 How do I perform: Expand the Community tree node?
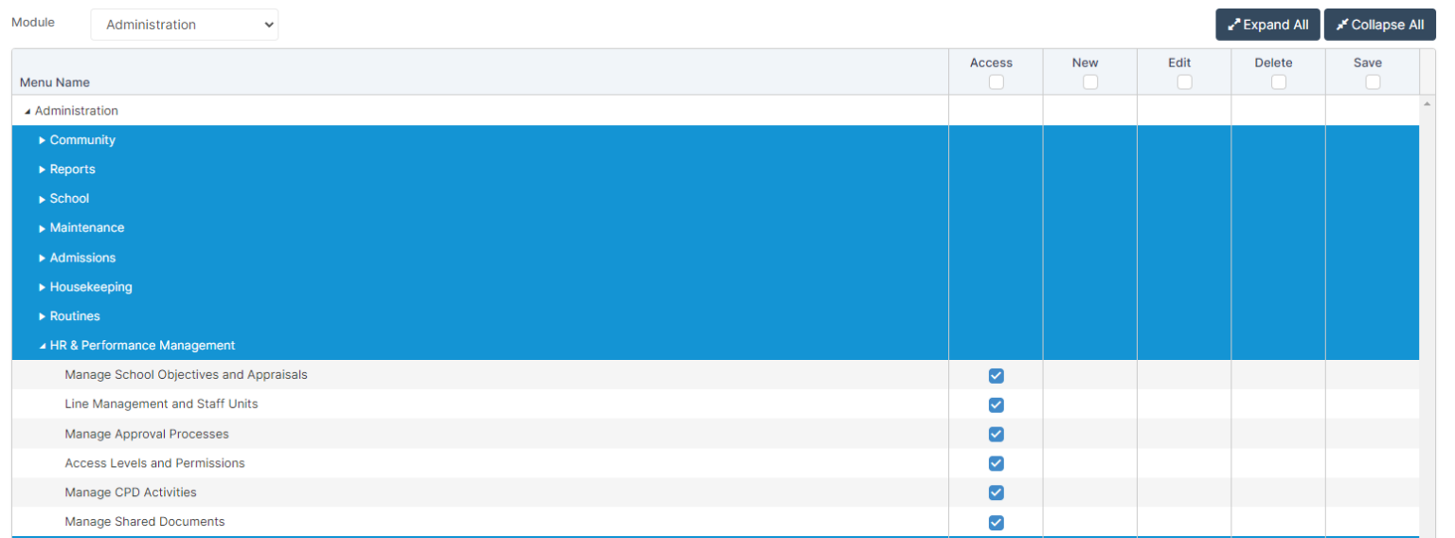pos(43,140)
